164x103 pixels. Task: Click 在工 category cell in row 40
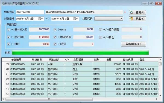[x=83, y=69]
